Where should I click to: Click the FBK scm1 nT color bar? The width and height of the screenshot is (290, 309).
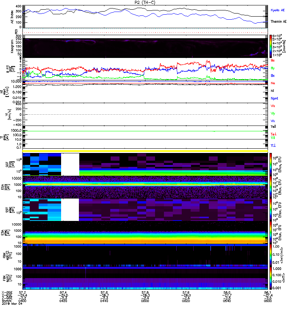pyautogui.click(x=271, y=278)
